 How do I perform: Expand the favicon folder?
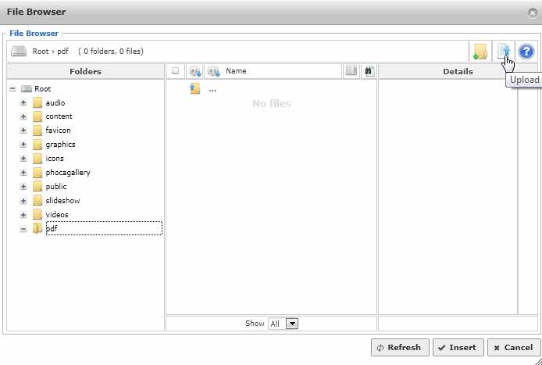point(23,131)
